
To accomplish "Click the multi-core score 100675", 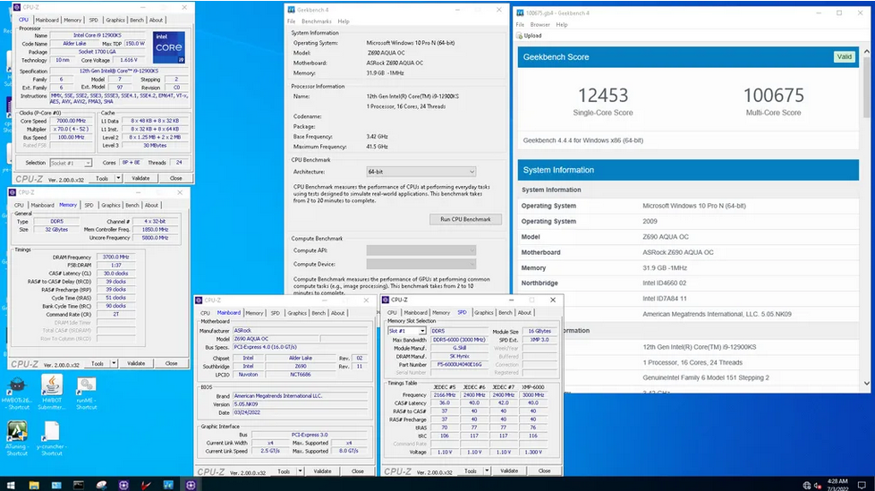I will pyautogui.click(x=773, y=96).
